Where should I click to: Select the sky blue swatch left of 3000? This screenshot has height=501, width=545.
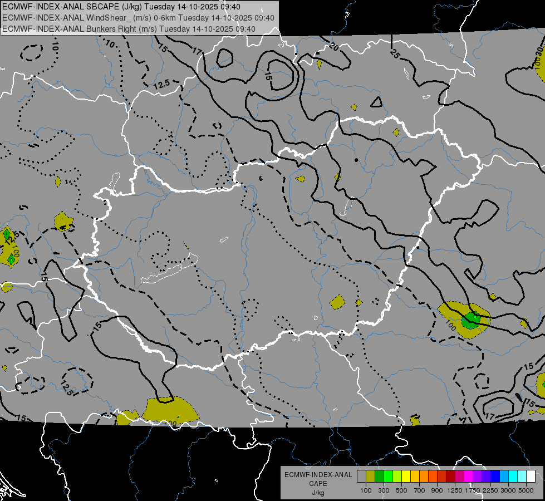coord(504,476)
